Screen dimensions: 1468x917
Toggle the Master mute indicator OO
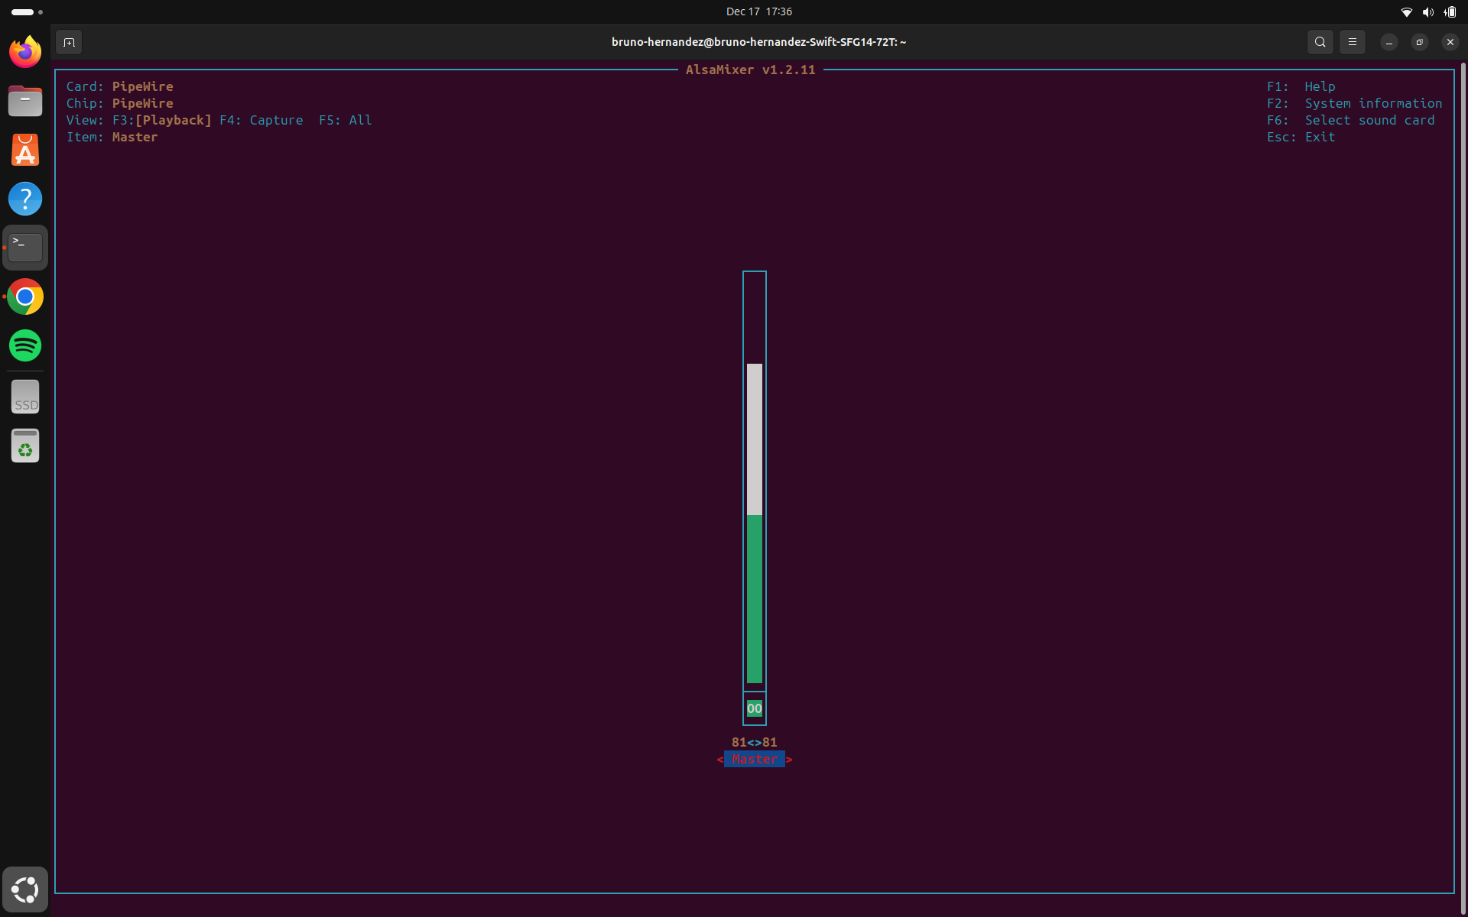click(x=755, y=708)
